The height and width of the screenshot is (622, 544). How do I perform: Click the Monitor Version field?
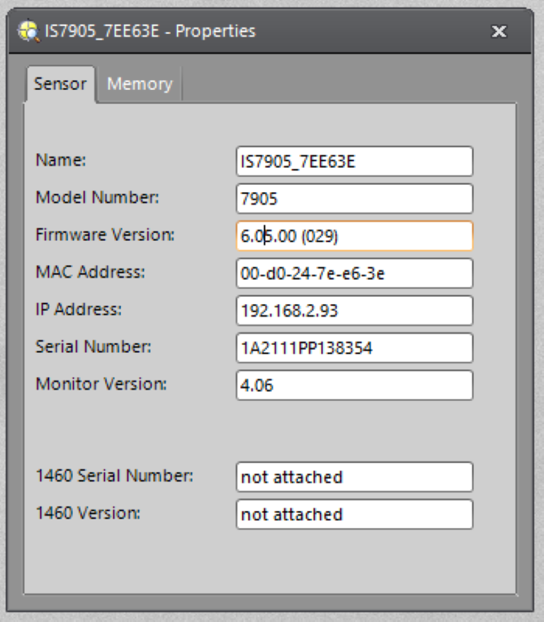(354, 385)
